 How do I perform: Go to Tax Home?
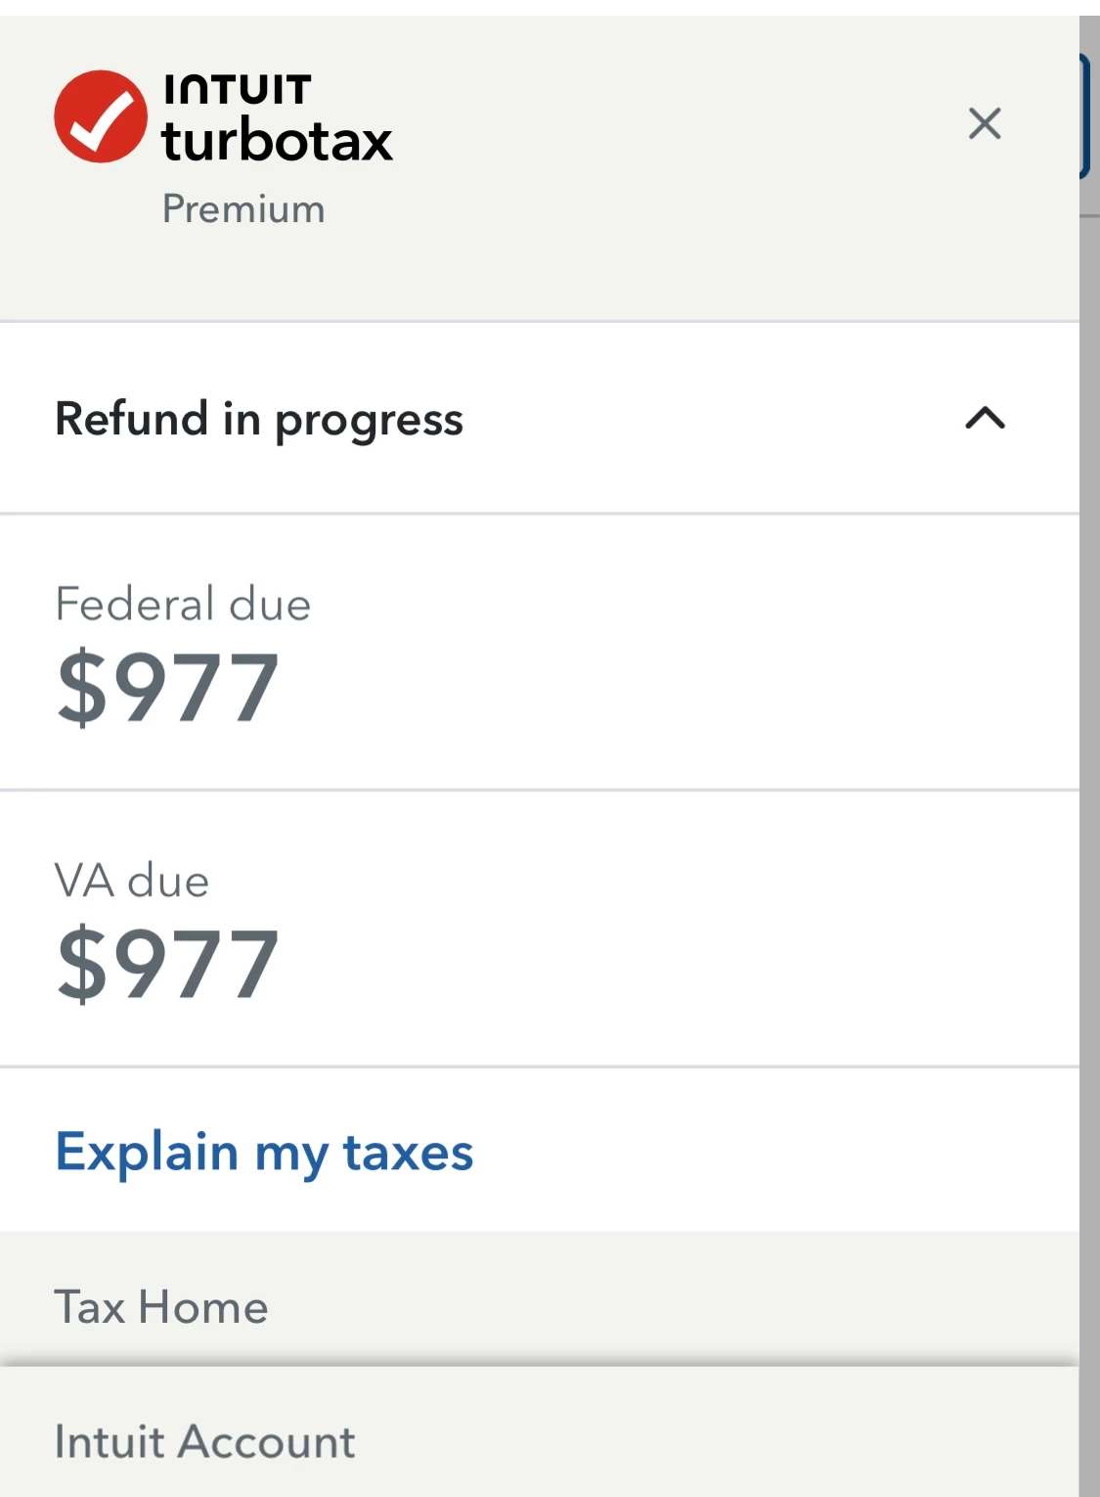(x=161, y=1307)
